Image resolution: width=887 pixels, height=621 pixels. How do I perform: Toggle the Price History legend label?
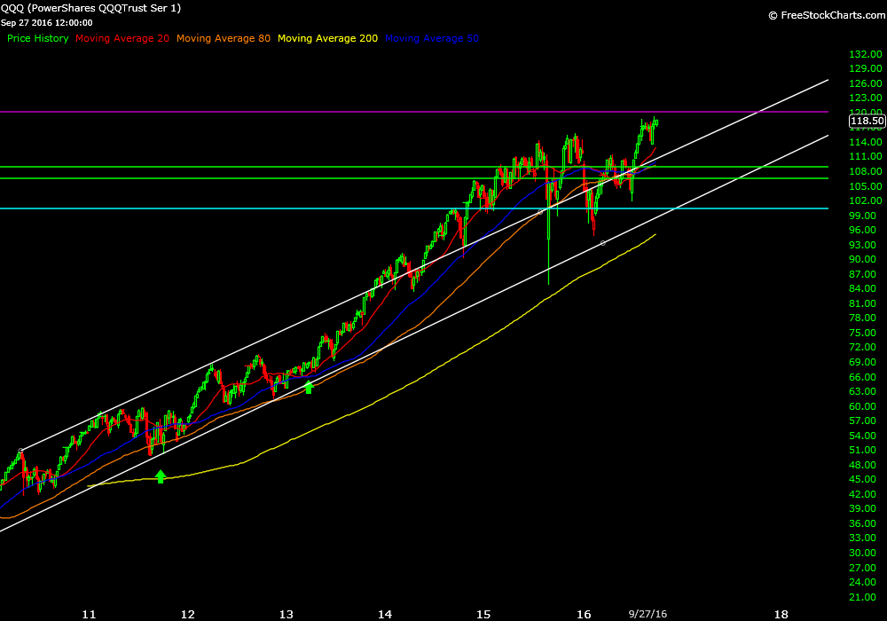pyautogui.click(x=37, y=39)
